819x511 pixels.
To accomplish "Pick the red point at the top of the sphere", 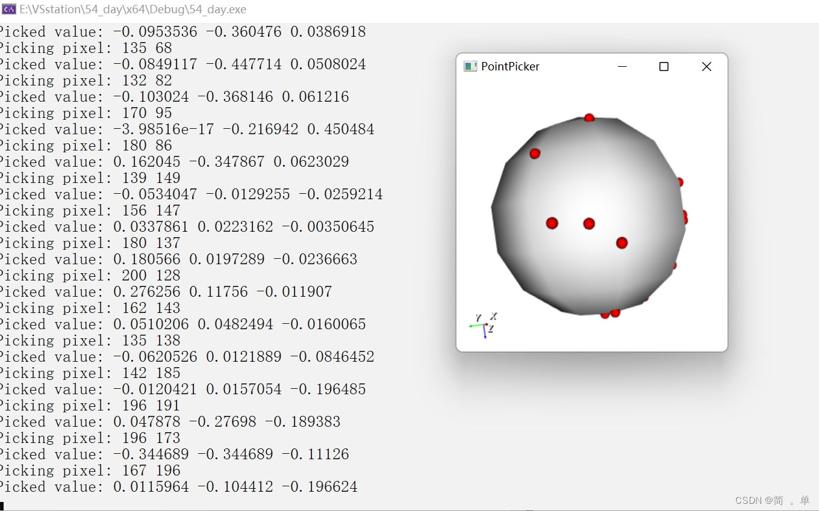I will pos(589,117).
